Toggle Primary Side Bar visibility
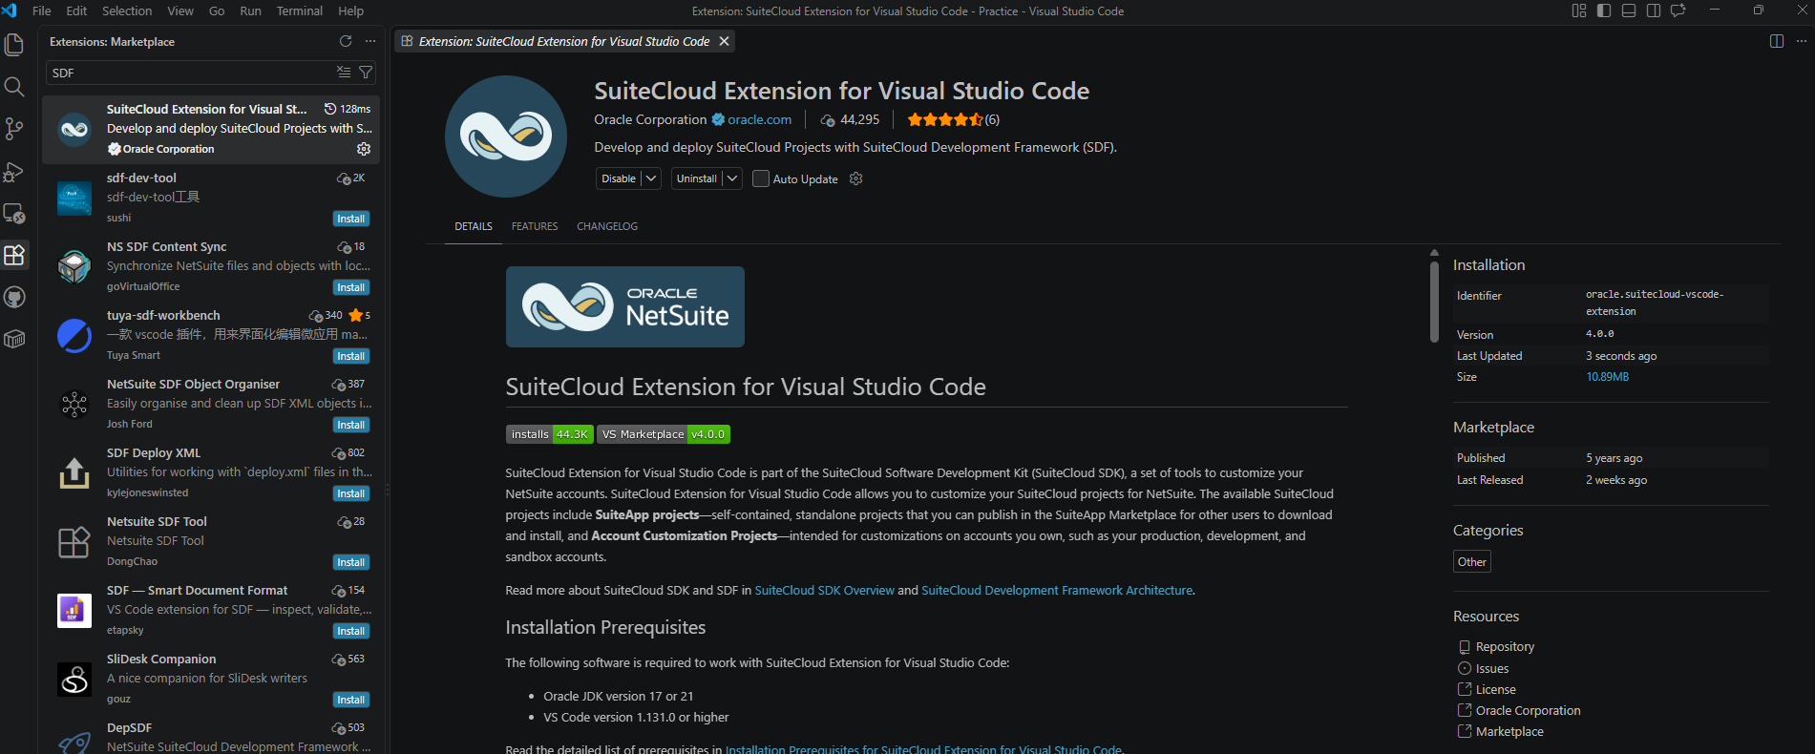Screen dimensions: 1815x754 tap(1604, 10)
